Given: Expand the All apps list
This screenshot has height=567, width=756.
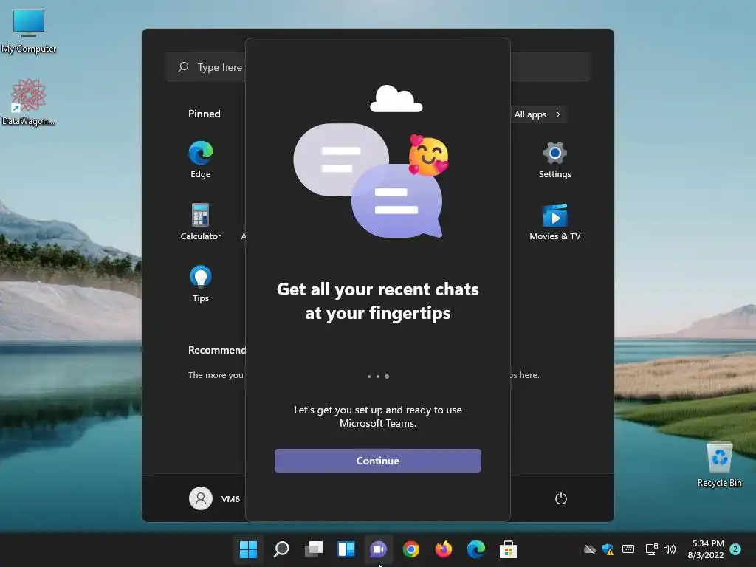Looking at the screenshot, I should pos(537,114).
